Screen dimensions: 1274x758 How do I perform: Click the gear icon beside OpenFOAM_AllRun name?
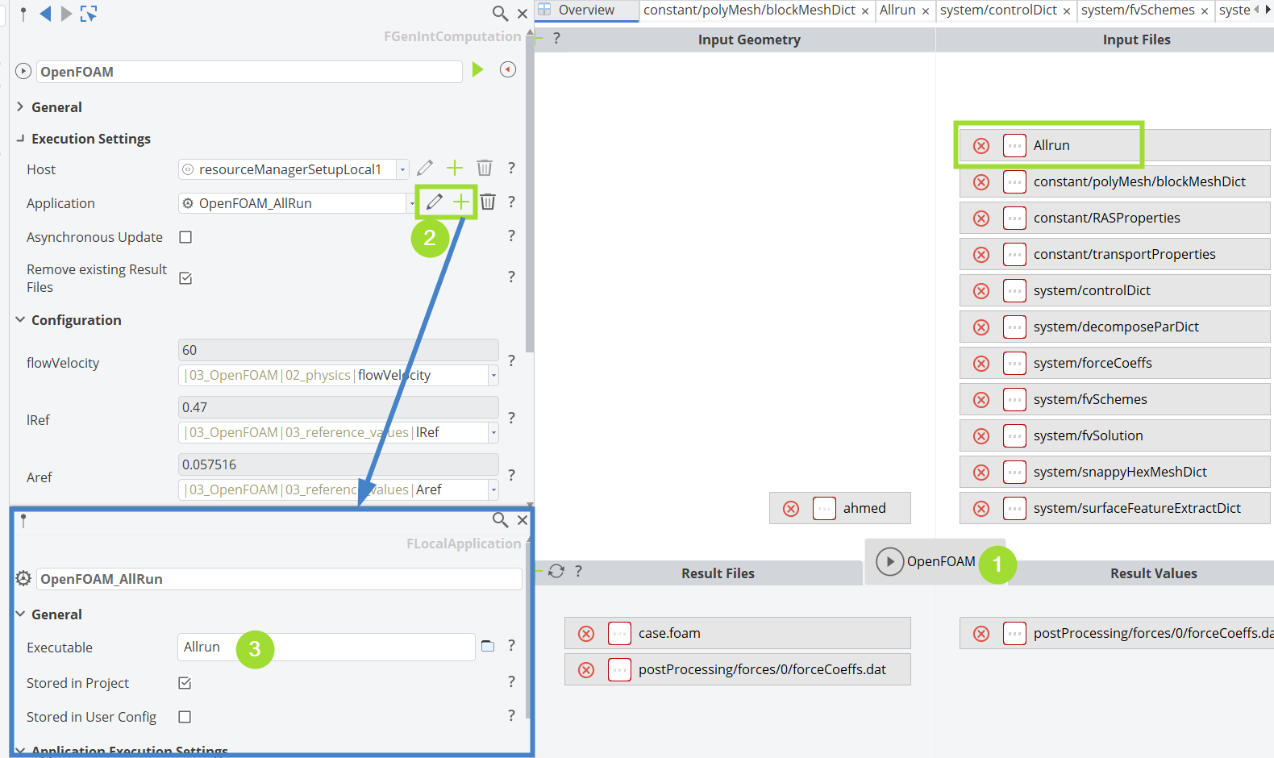[x=23, y=578]
